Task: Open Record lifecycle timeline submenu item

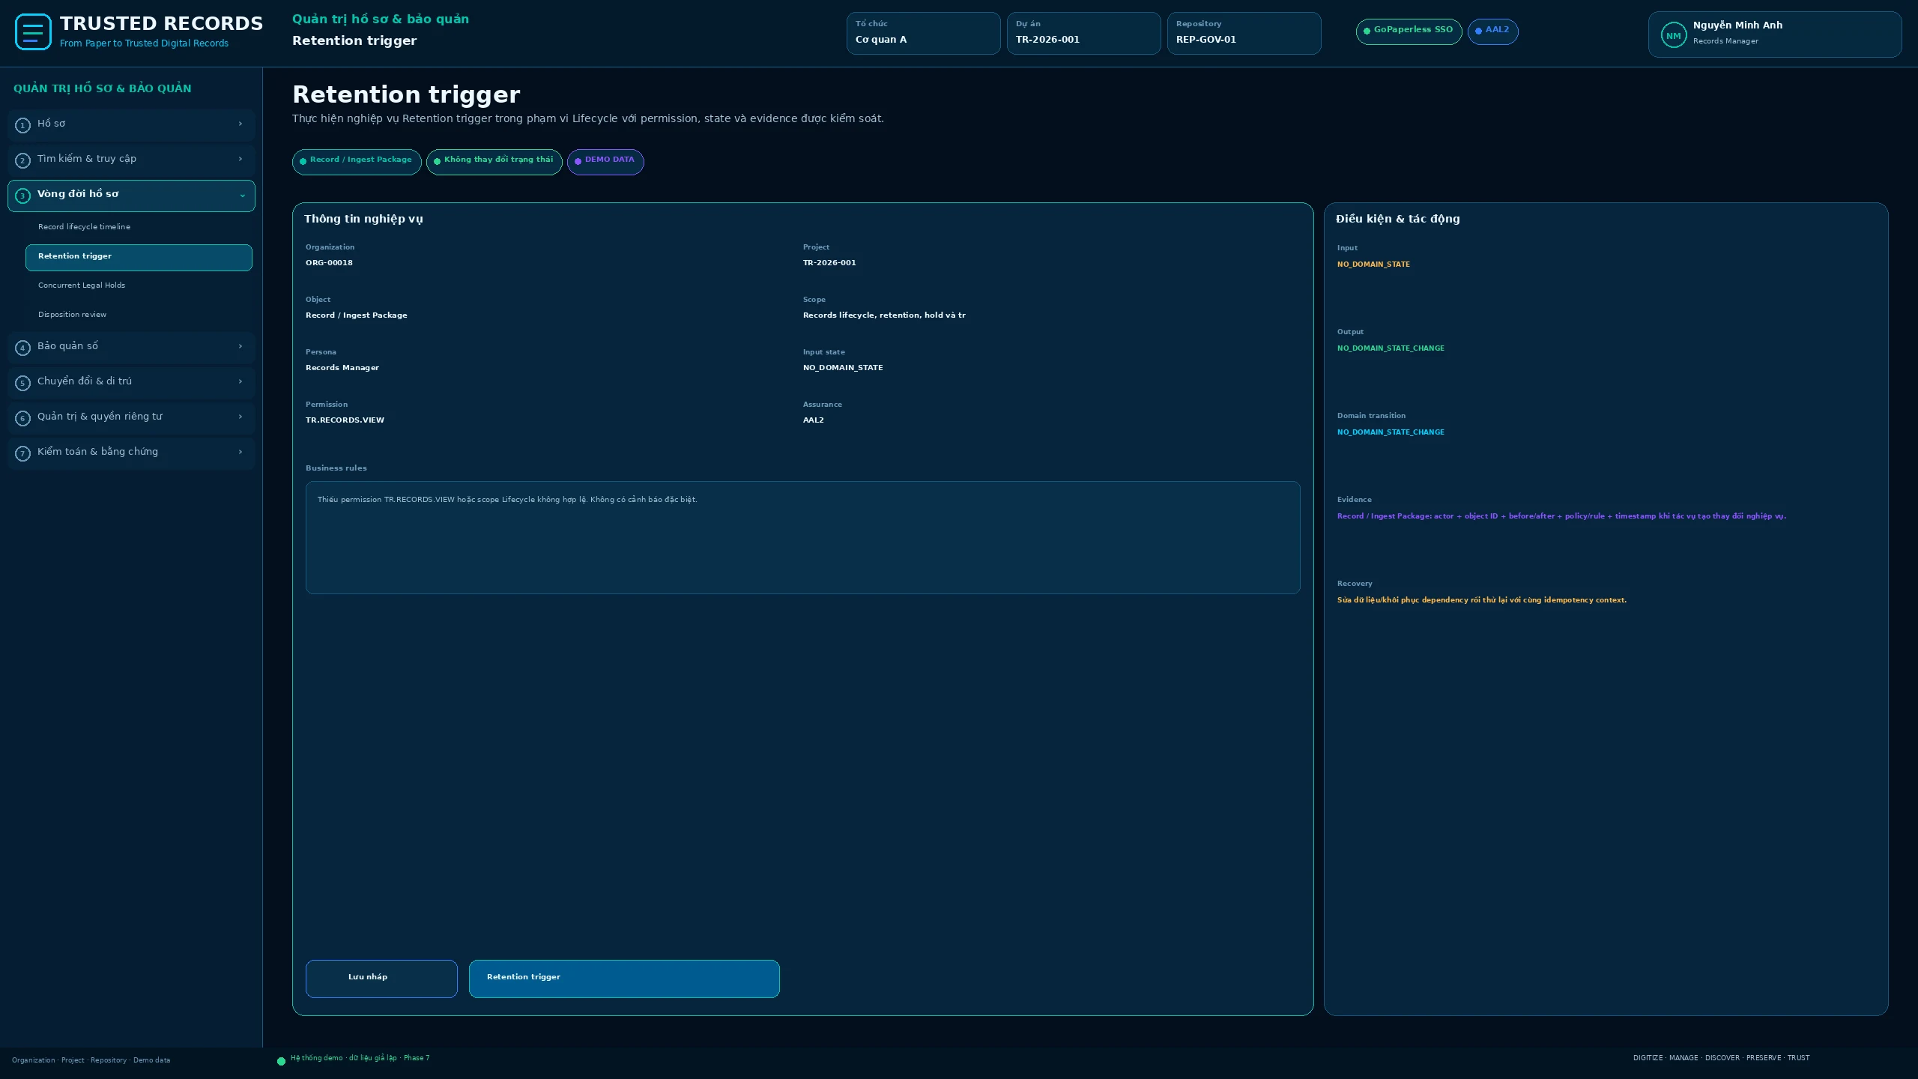Action: 139,227
